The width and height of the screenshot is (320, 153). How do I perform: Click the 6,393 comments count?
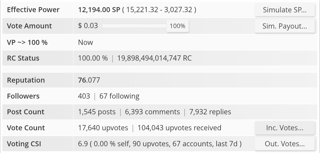click(x=152, y=112)
